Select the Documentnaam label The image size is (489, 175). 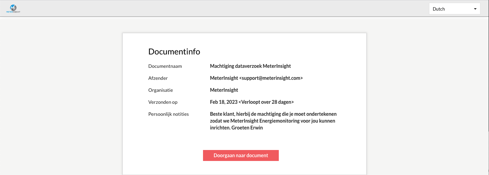(165, 66)
